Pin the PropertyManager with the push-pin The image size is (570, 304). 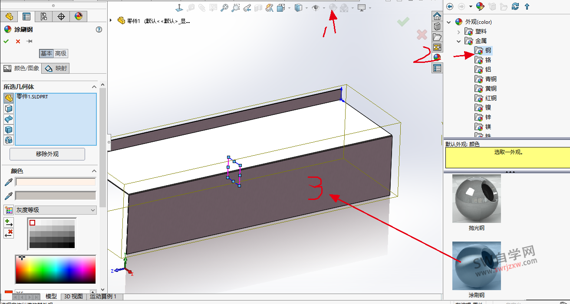coord(29,41)
